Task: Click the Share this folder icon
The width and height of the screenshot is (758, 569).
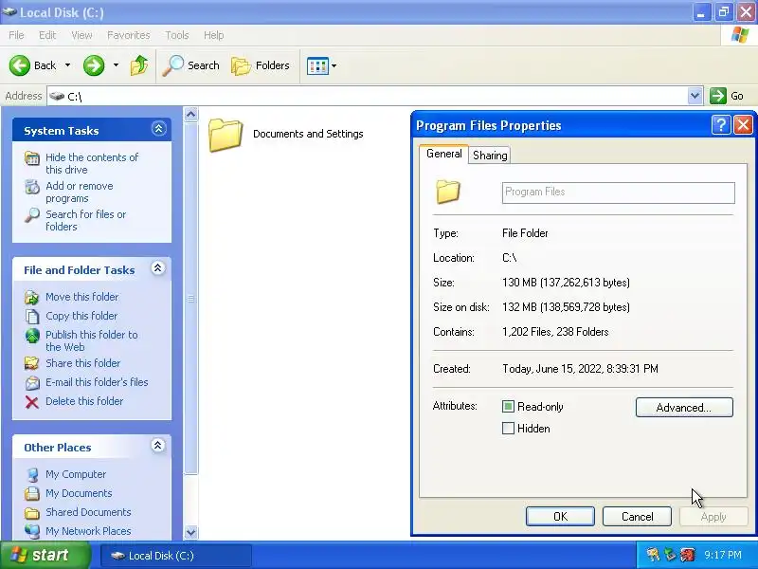Action: pyautogui.click(x=32, y=363)
